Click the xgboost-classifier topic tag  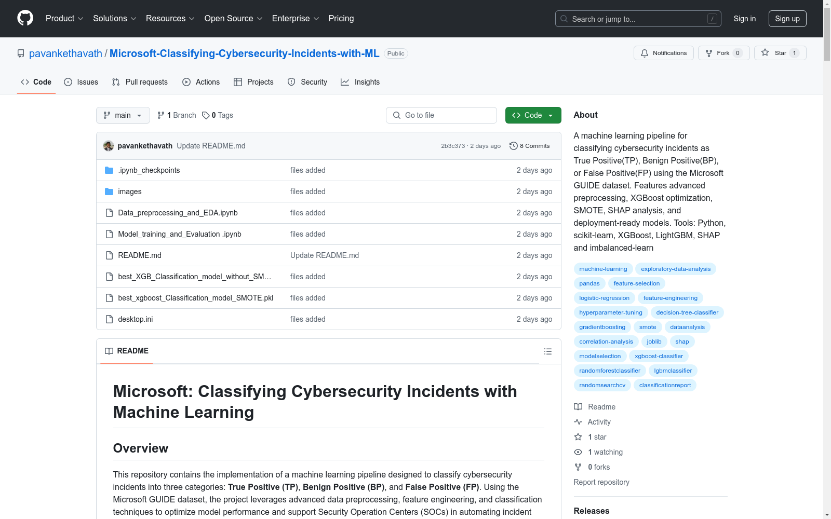pos(659,356)
